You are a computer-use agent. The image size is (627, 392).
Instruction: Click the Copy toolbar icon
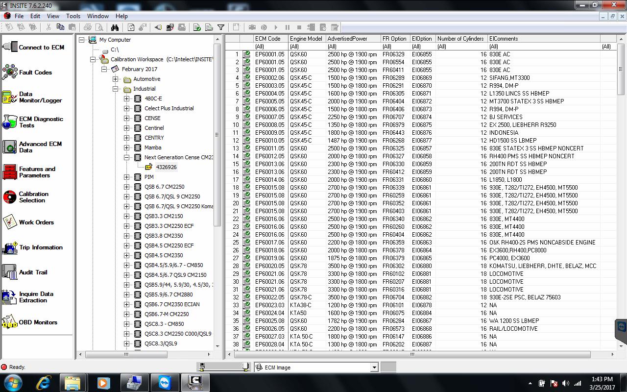coord(60,27)
